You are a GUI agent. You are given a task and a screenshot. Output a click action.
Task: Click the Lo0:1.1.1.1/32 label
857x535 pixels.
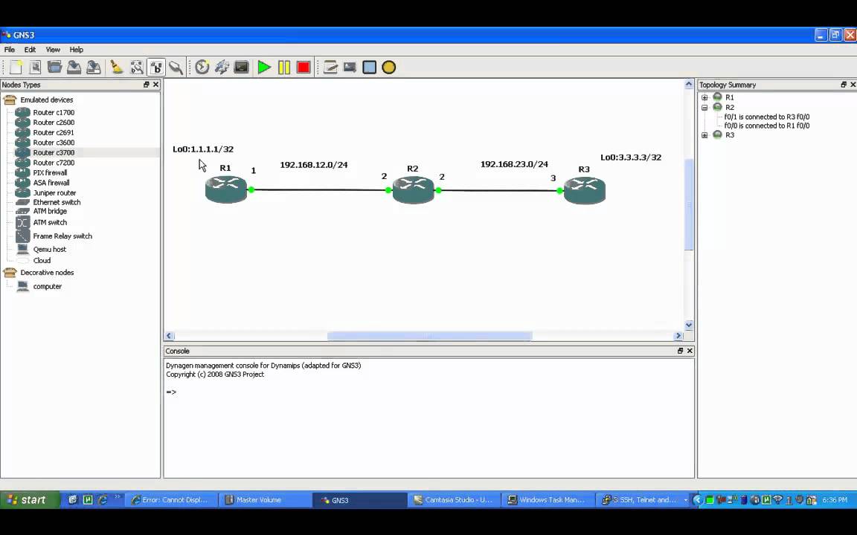[203, 149]
